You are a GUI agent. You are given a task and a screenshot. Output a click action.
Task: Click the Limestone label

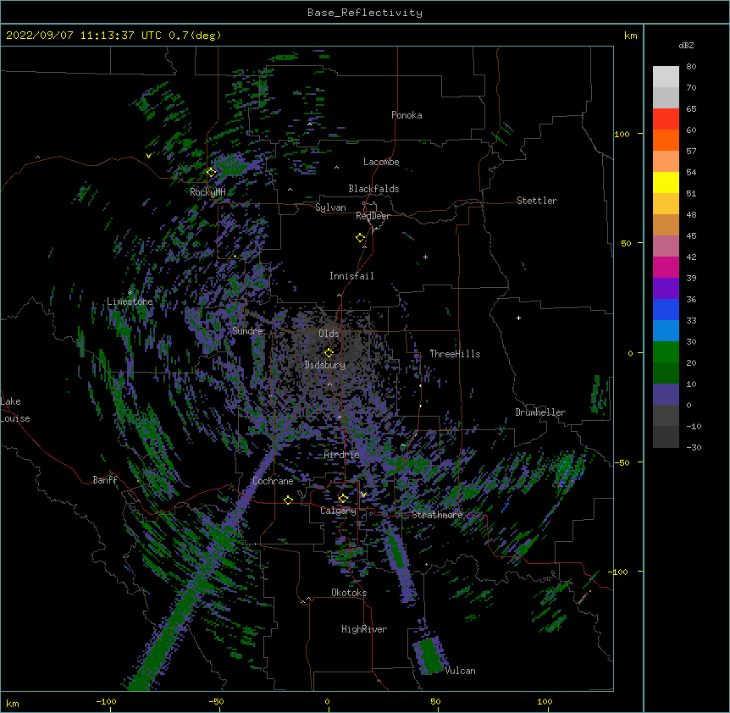coord(130,301)
